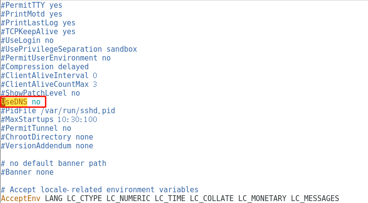This screenshot has height=203, width=368.
Task: Put cursor on #Banner none line
Action: (x=27, y=172)
